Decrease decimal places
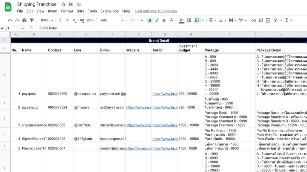Screen dimensions: 307x172 click(x=74, y=20)
